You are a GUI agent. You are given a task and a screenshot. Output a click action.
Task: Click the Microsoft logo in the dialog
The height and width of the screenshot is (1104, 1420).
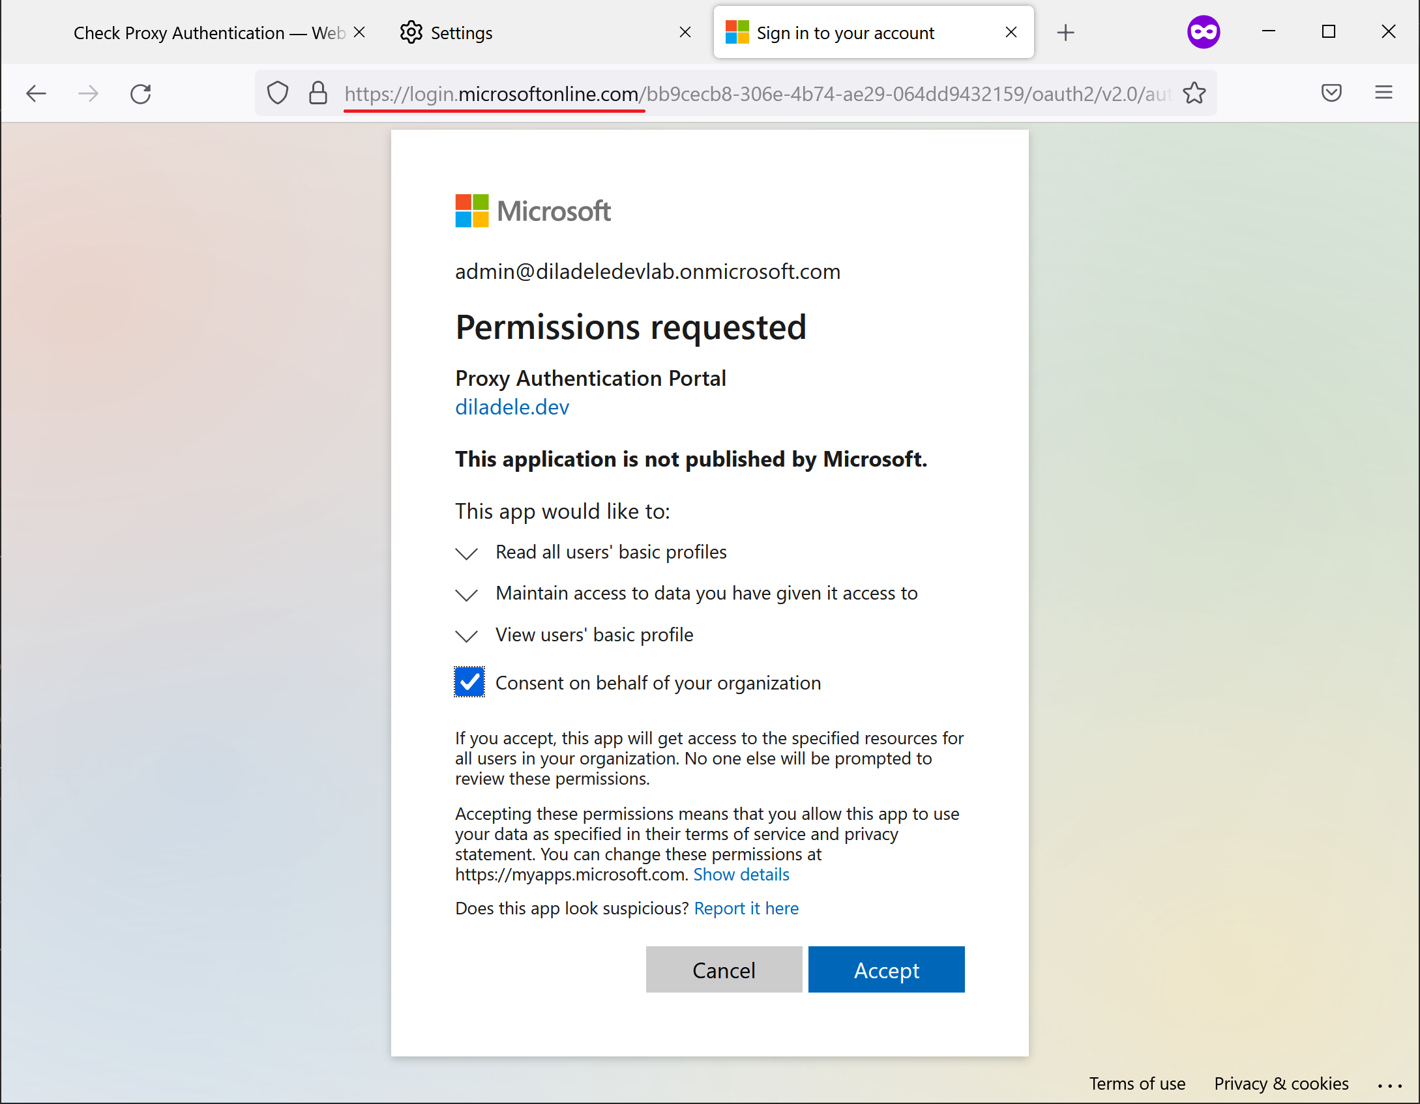click(533, 211)
